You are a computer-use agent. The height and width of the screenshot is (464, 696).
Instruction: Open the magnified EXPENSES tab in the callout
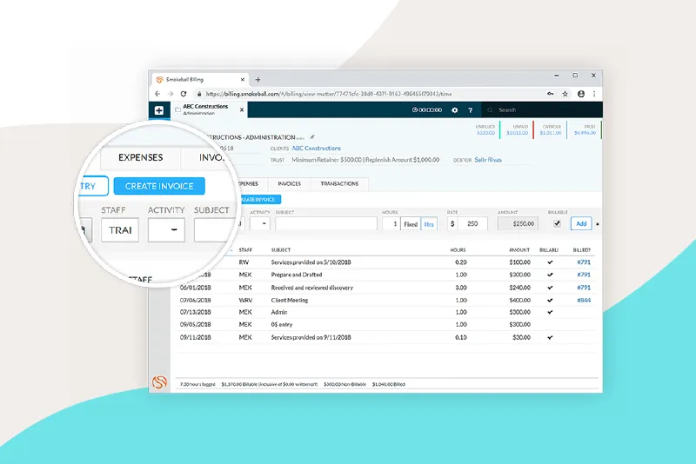[141, 158]
